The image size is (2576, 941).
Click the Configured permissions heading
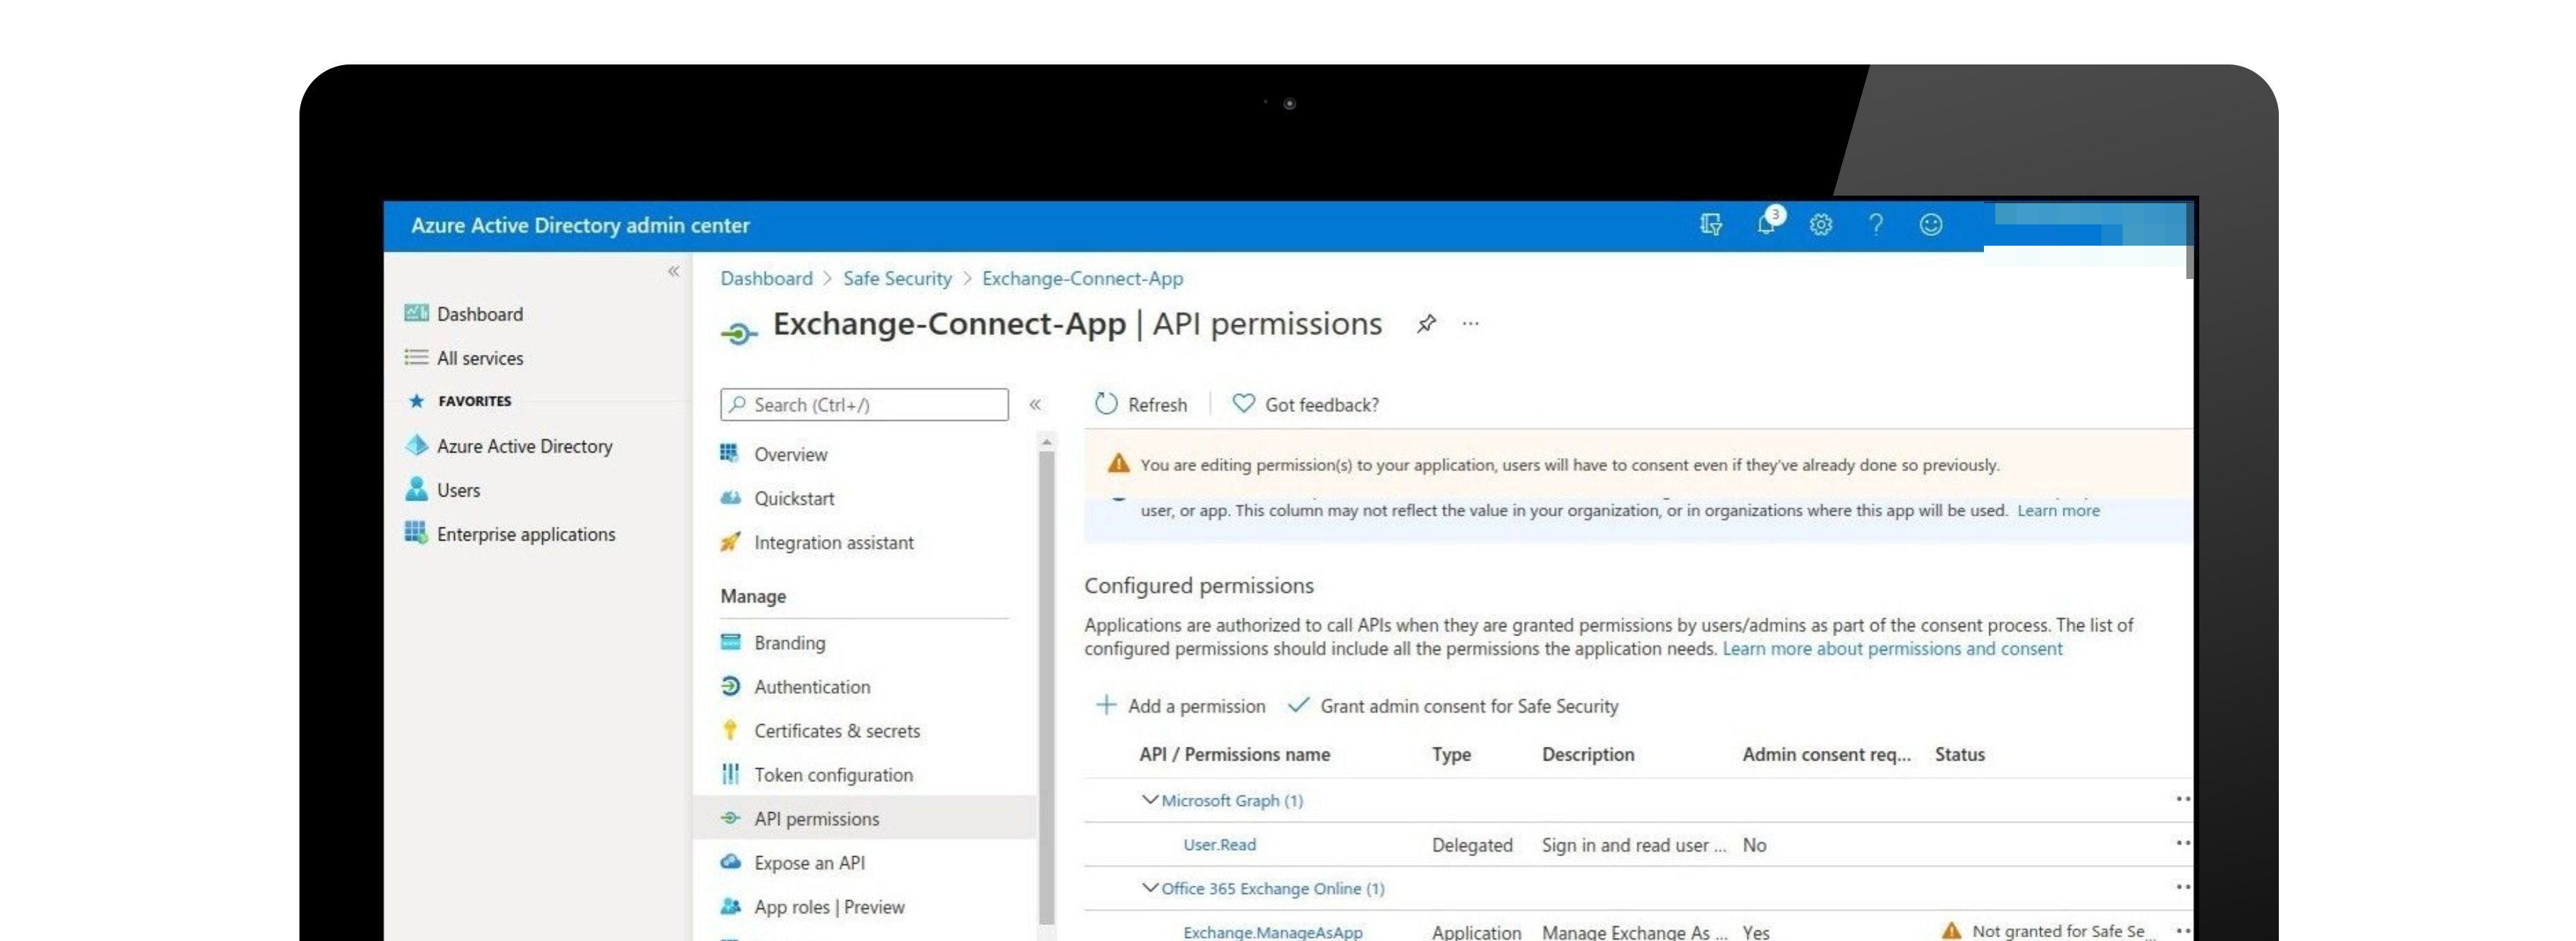click(1199, 586)
